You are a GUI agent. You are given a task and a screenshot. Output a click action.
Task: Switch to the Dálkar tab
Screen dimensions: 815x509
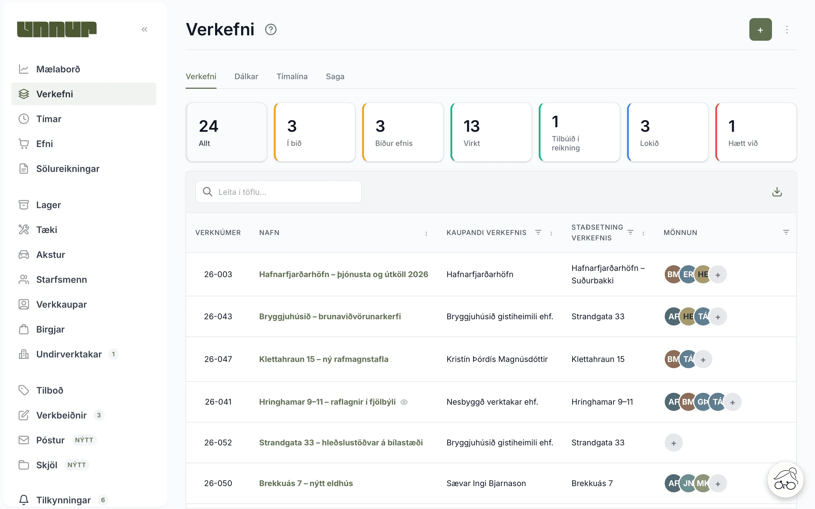(246, 76)
